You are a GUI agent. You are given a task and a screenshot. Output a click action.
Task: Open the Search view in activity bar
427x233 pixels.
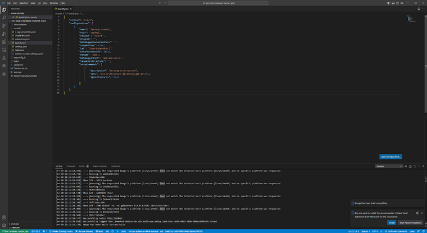[x=4, y=18]
